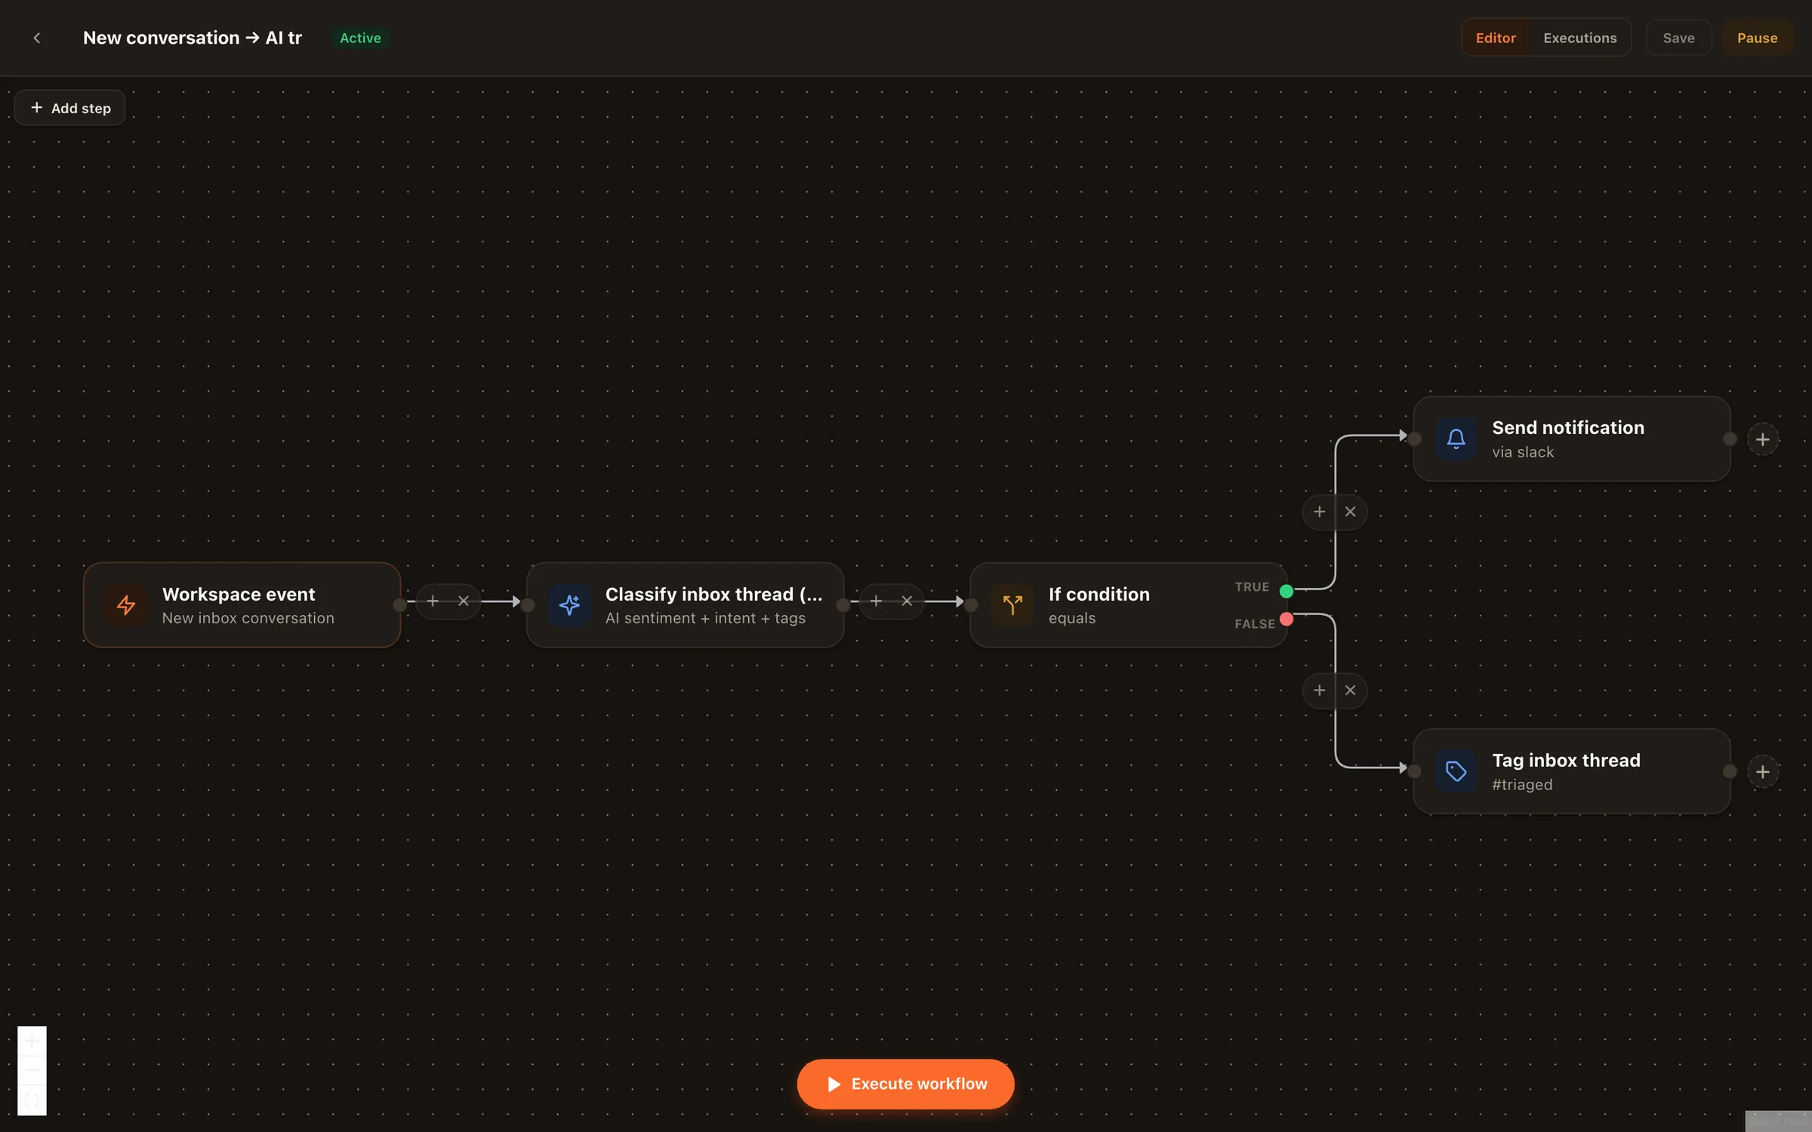Click the sparkle icon on Classify inbox thread

click(x=569, y=604)
